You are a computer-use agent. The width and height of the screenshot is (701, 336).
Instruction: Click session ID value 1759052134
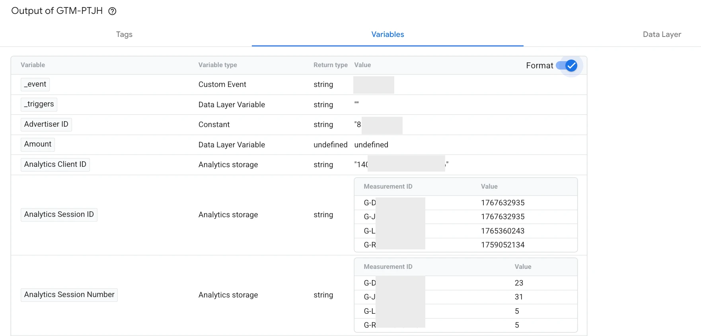503,245
